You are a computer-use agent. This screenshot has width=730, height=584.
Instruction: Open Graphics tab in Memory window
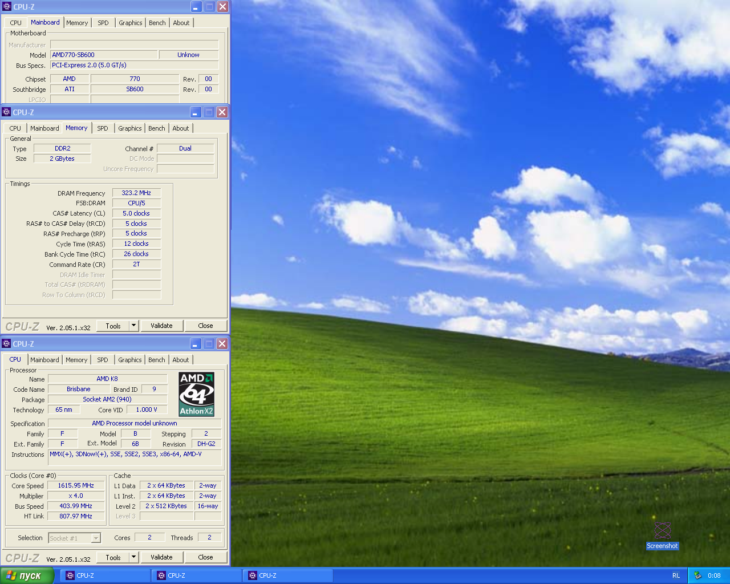tap(130, 128)
